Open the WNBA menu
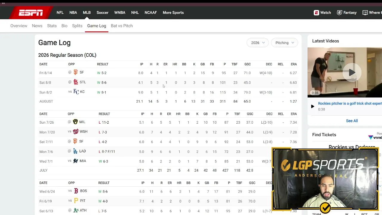The height and width of the screenshot is (215, 382). (x=120, y=13)
